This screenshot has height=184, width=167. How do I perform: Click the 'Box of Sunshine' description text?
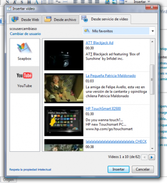tap(113, 56)
